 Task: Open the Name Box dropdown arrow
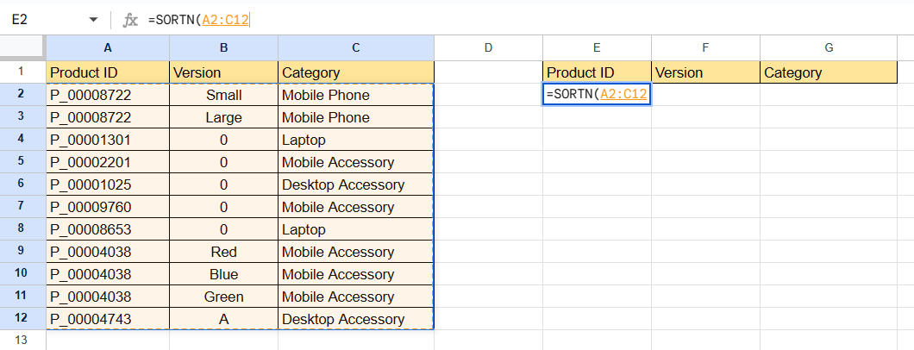93,19
